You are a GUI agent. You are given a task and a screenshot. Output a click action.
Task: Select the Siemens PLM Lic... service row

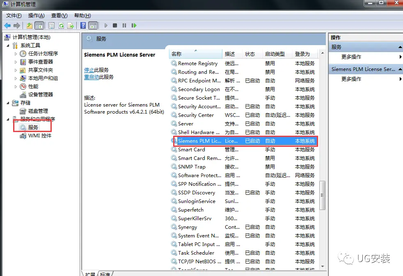[x=244, y=141]
